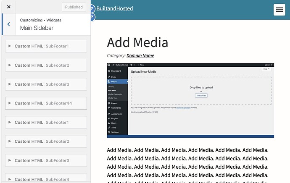
Task: Click Select Files inside the embedded screenshot
Action: pos(201,95)
